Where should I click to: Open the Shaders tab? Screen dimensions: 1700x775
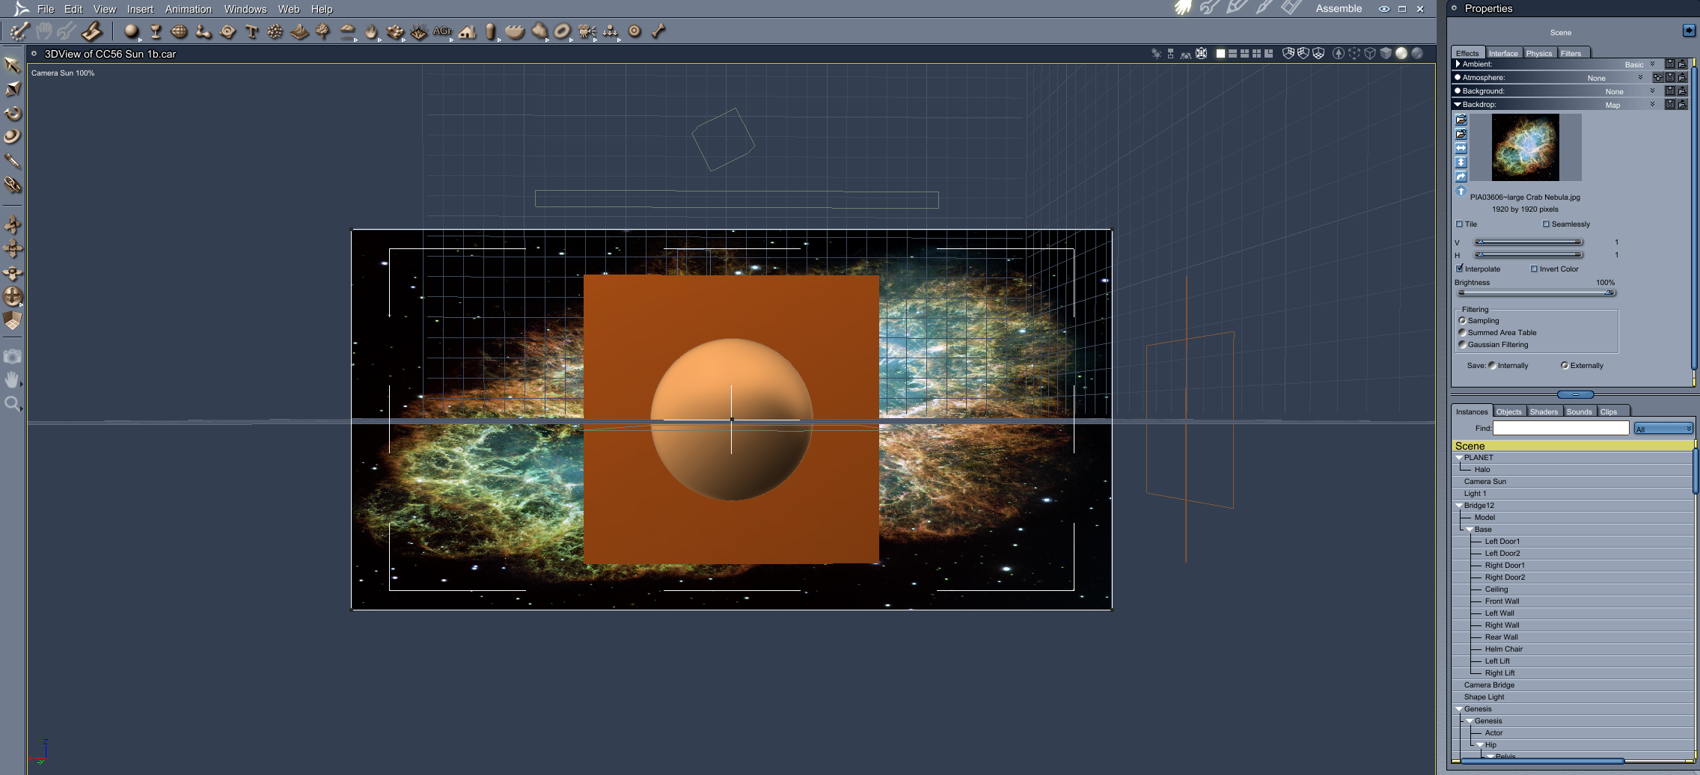[1544, 411]
